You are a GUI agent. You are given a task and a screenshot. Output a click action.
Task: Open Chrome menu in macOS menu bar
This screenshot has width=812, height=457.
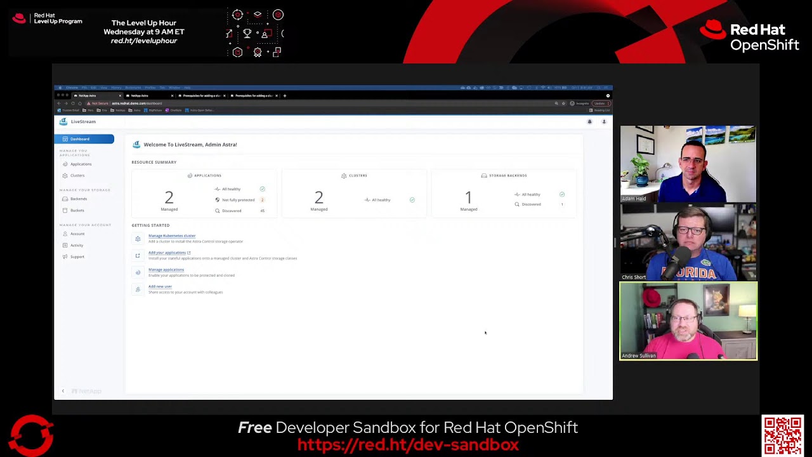pyautogui.click(x=72, y=88)
